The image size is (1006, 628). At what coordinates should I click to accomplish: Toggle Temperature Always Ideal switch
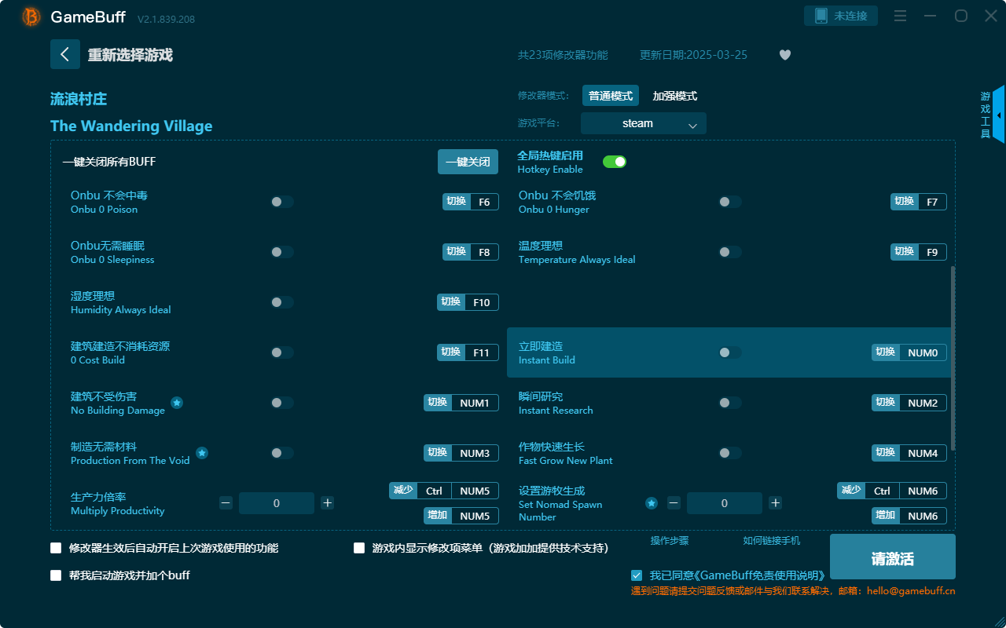click(x=730, y=252)
